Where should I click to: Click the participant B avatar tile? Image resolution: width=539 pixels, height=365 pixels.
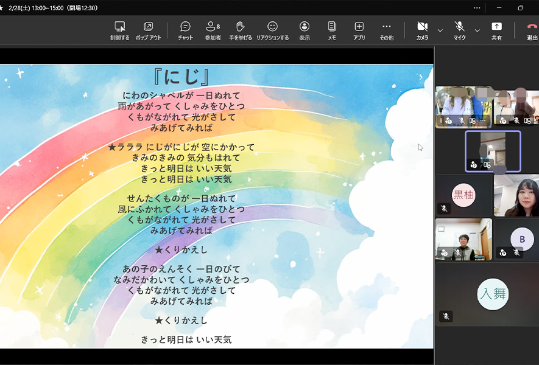point(521,240)
